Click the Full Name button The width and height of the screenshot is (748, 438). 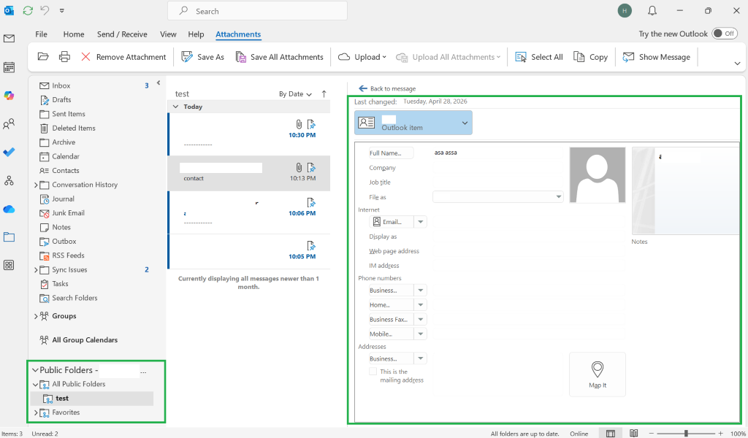[392, 153]
